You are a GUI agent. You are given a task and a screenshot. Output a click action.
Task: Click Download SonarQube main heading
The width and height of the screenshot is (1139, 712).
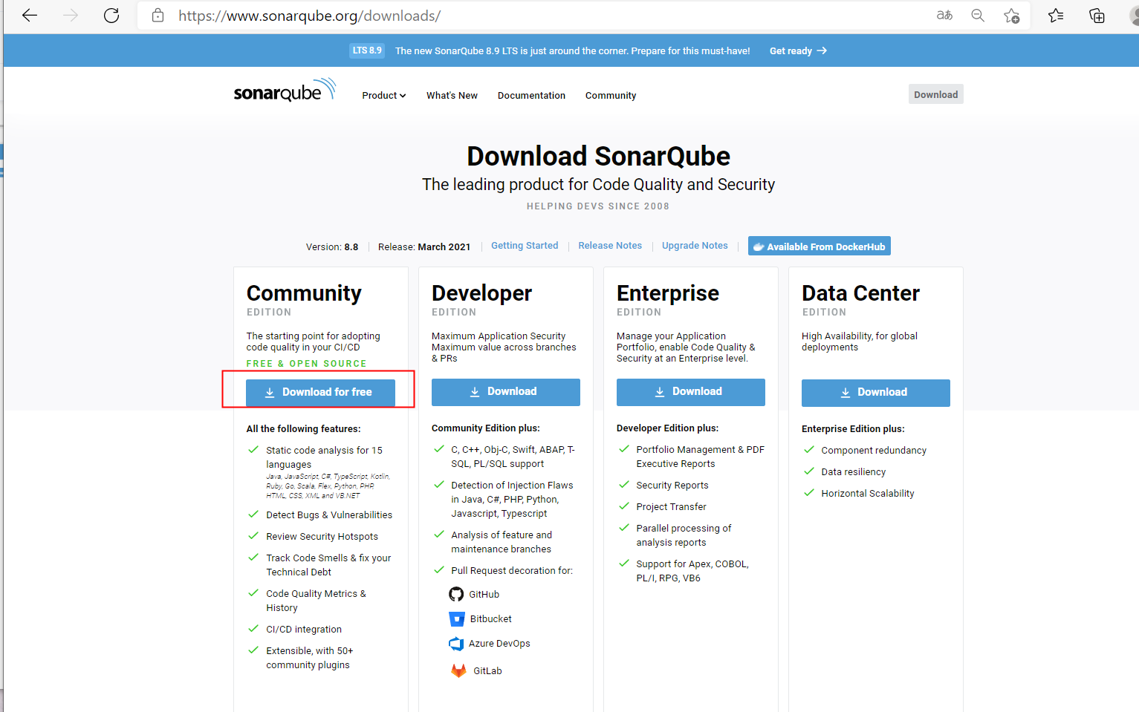(x=598, y=156)
